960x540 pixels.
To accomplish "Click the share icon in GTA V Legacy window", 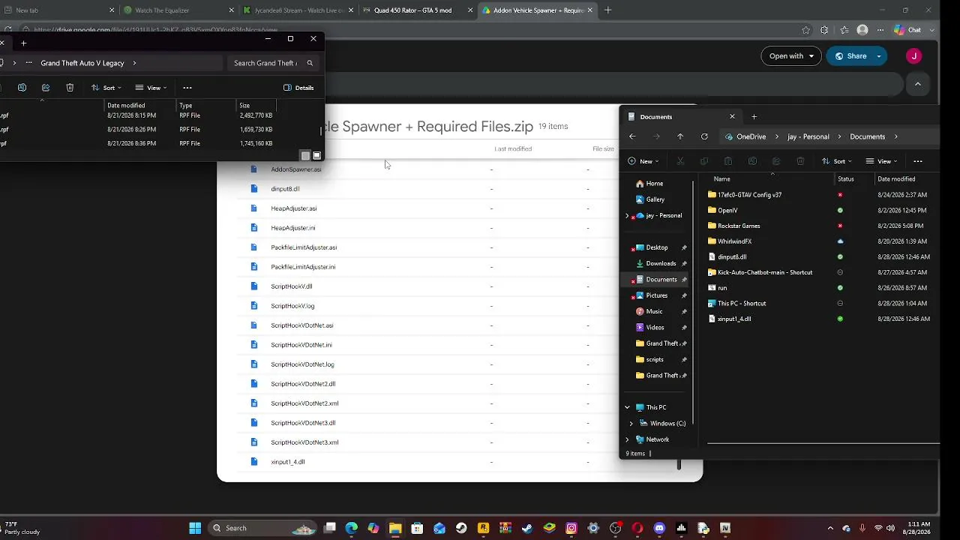I will tap(46, 88).
